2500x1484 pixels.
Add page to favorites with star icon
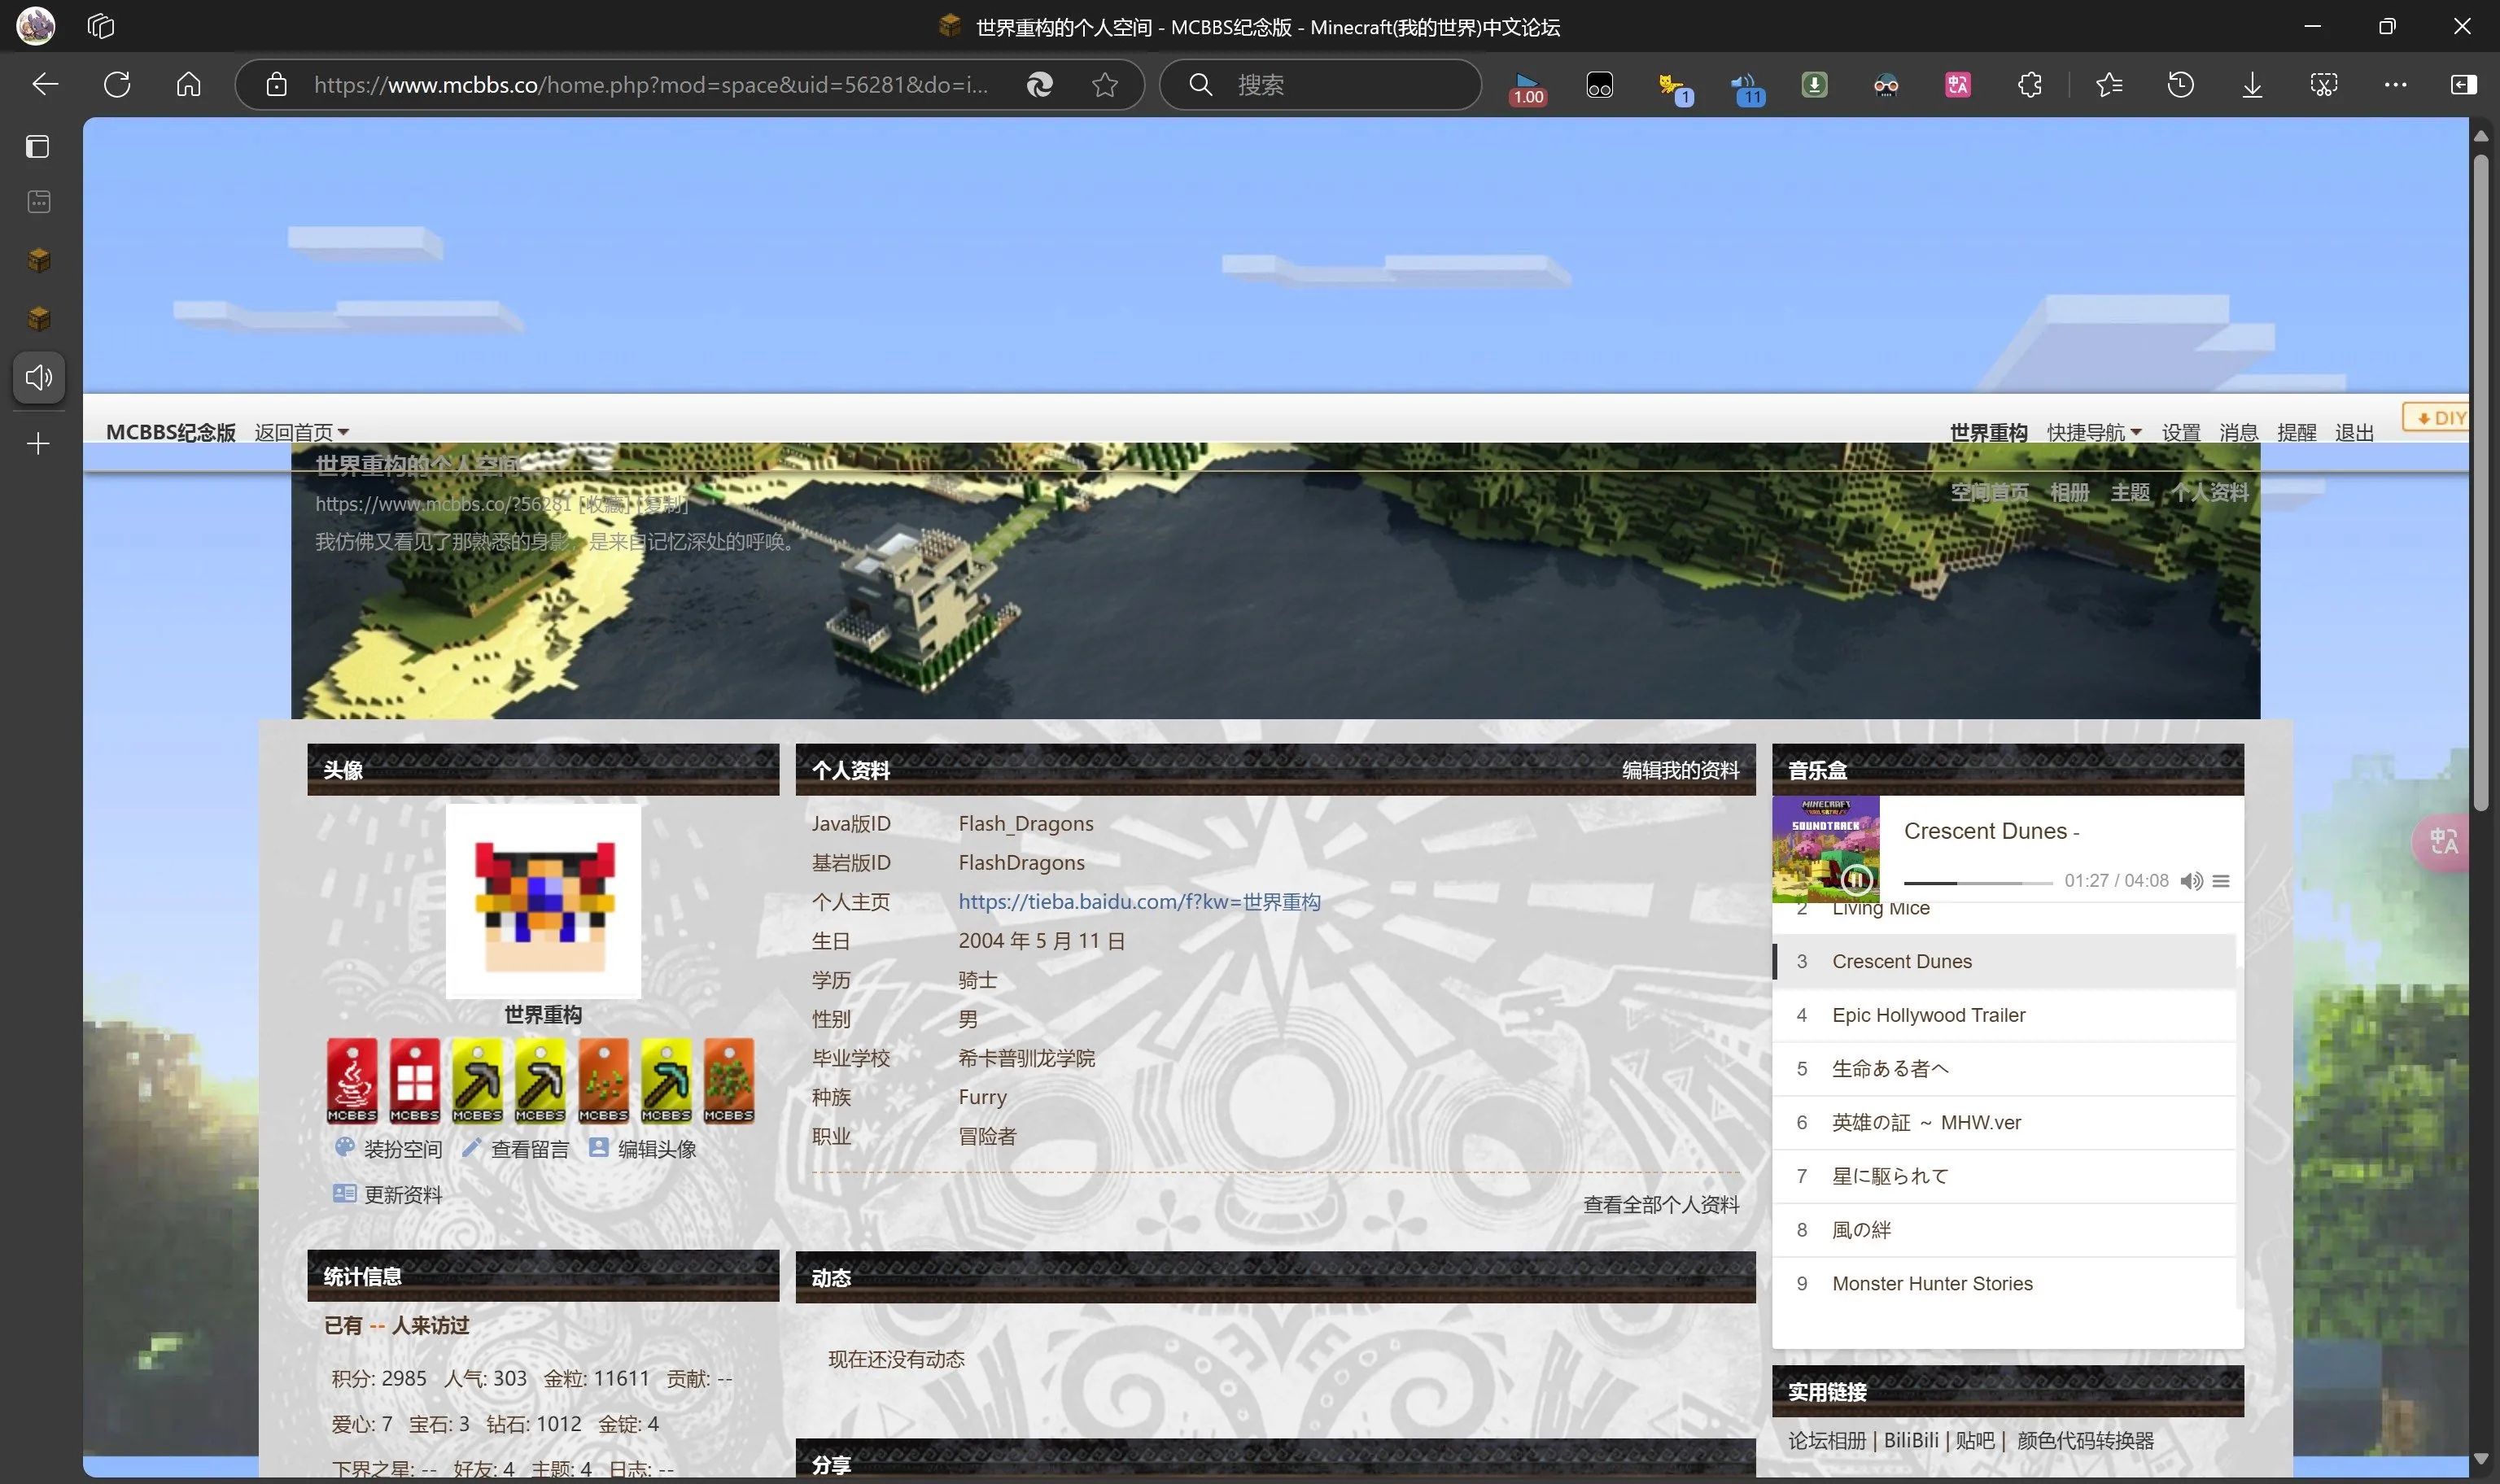(x=1104, y=85)
